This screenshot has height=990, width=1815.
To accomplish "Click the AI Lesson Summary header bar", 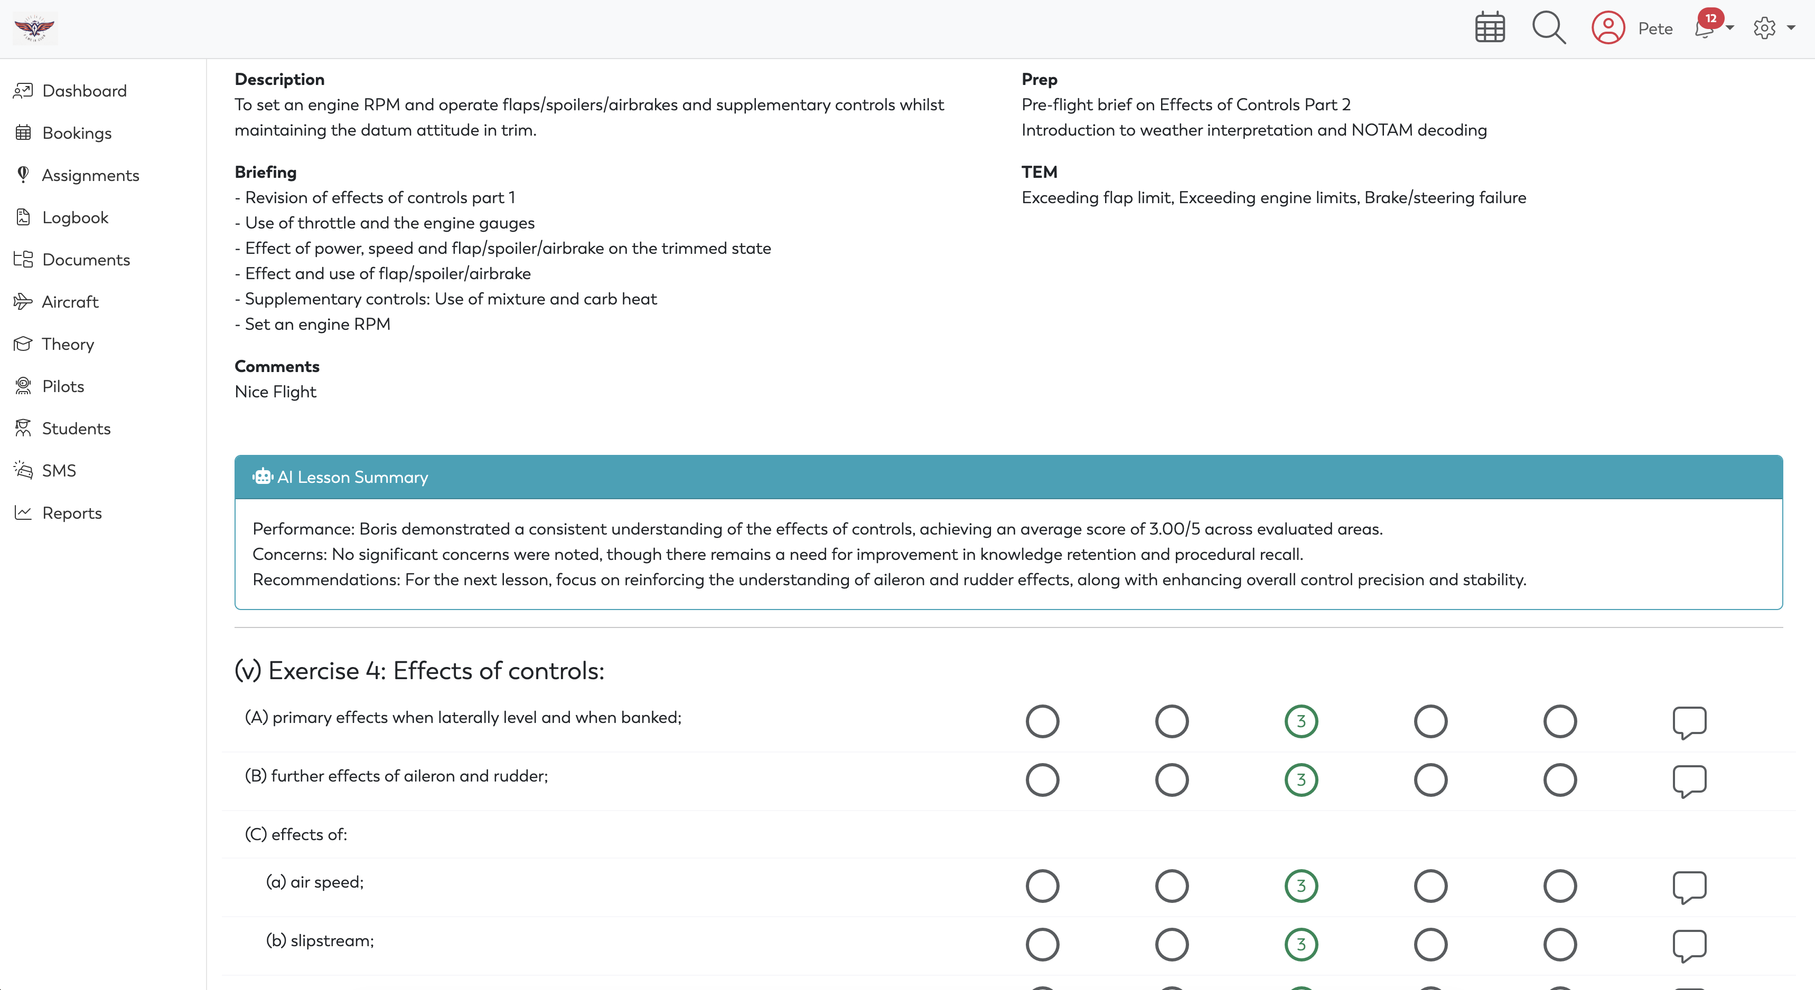I will pyautogui.click(x=1008, y=477).
